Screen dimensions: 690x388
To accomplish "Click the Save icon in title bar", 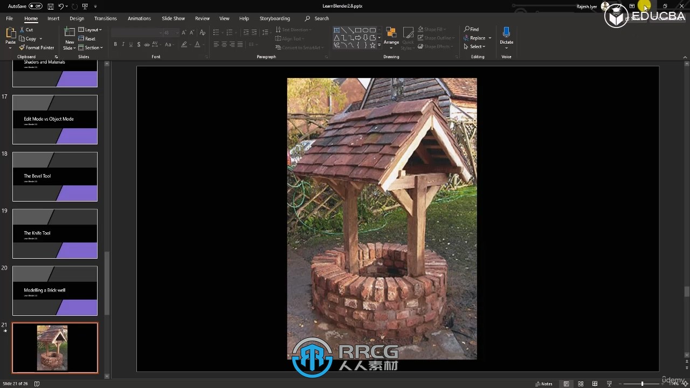I will click(x=50, y=6).
